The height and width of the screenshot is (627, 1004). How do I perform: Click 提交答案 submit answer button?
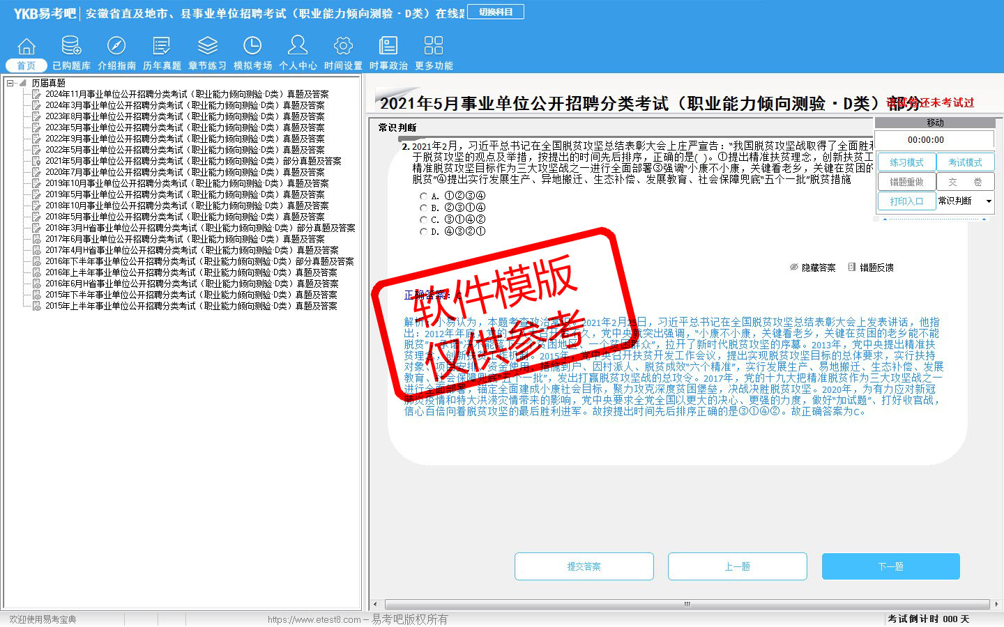584,566
